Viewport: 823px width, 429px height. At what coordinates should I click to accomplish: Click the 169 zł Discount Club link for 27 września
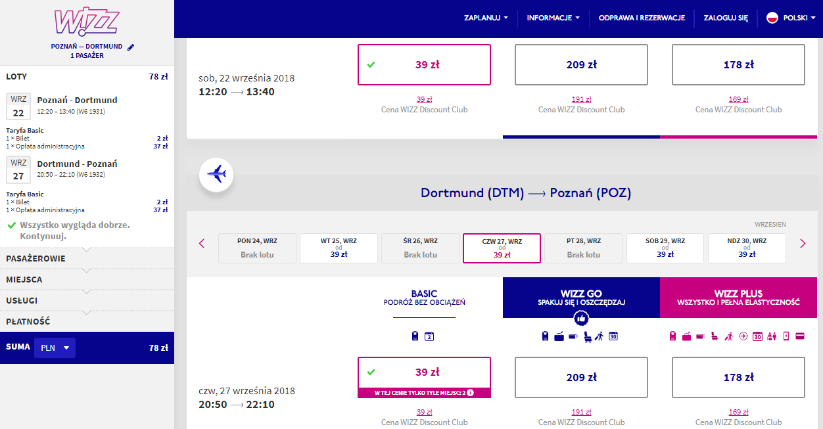coord(738,413)
